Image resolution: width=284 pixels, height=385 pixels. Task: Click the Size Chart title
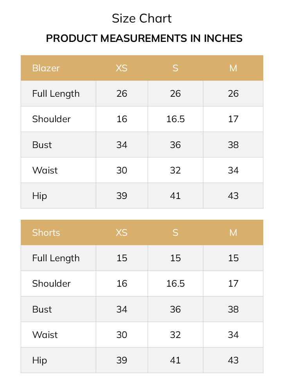142,18
